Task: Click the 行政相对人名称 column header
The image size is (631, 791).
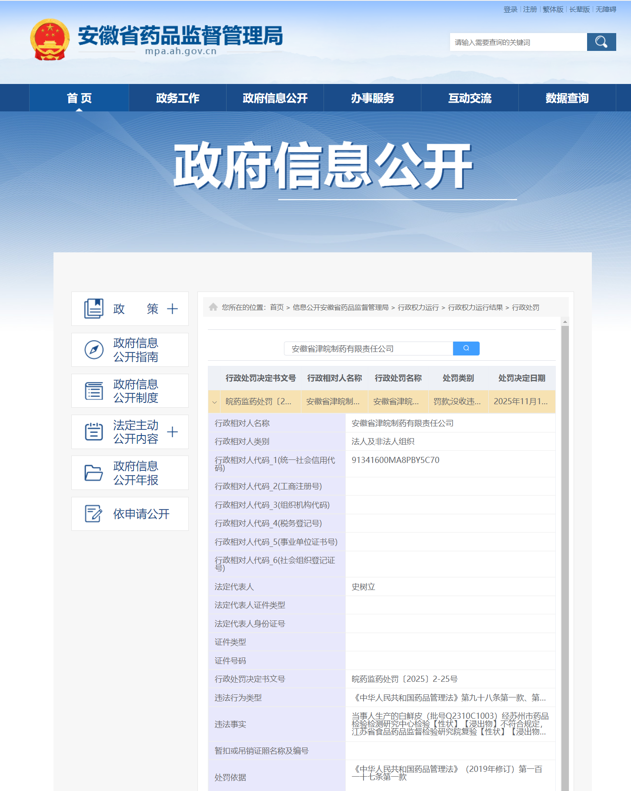Action: [334, 378]
